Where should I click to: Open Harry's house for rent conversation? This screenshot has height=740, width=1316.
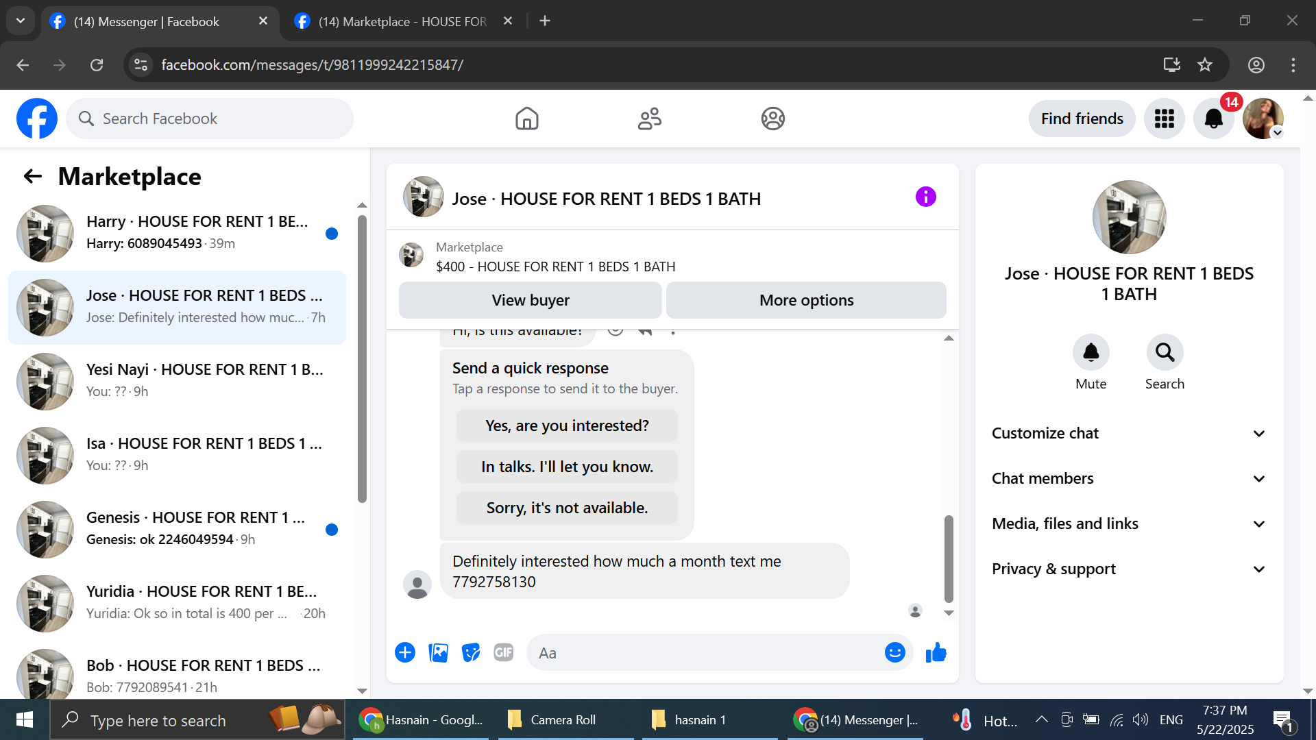177,233
